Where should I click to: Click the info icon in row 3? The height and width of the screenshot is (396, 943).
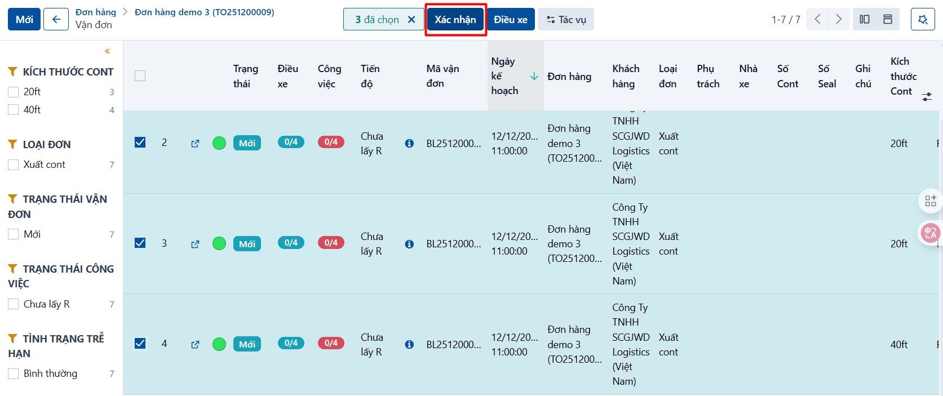click(409, 244)
